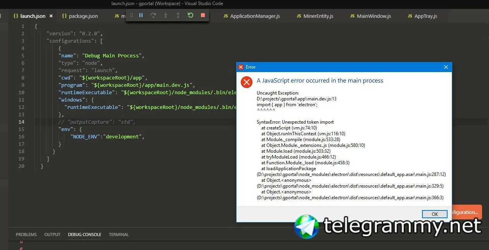The image size is (489, 250).
Task: Switch to the TERMINAL panel tab
Action: pyautogui.click(x=119, y=234)
